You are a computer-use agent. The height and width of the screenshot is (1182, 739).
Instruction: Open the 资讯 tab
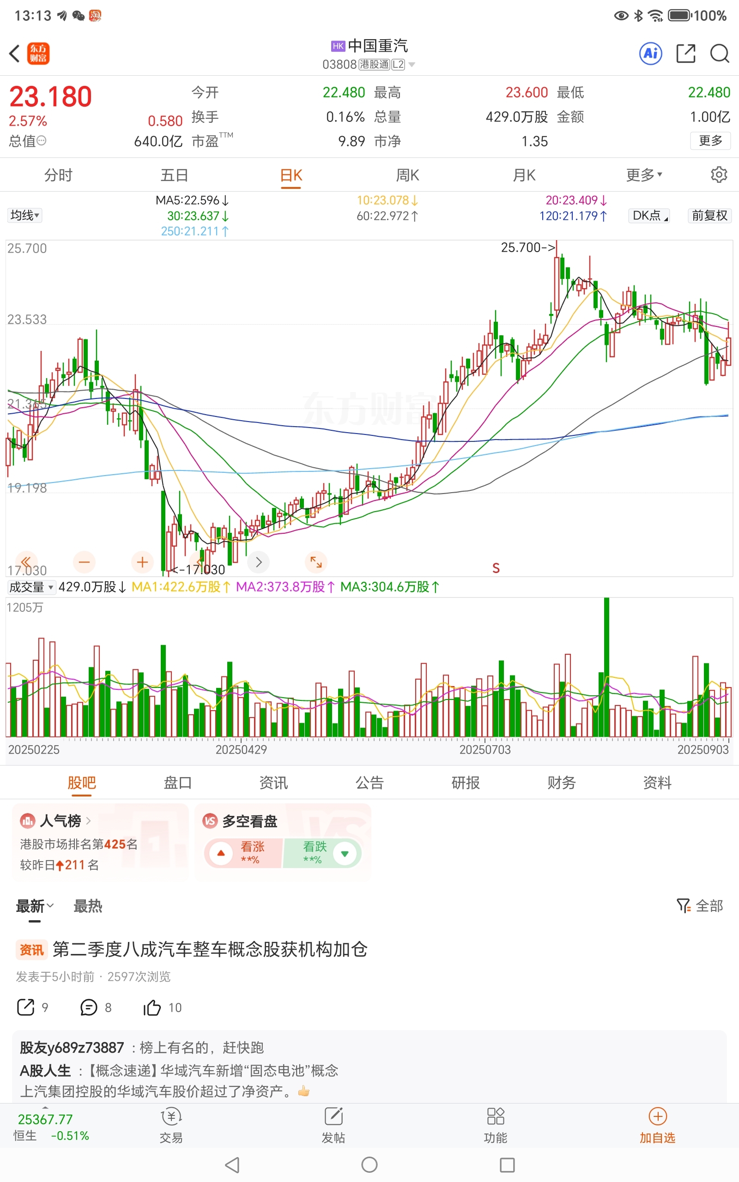click(x=274, y=783)
